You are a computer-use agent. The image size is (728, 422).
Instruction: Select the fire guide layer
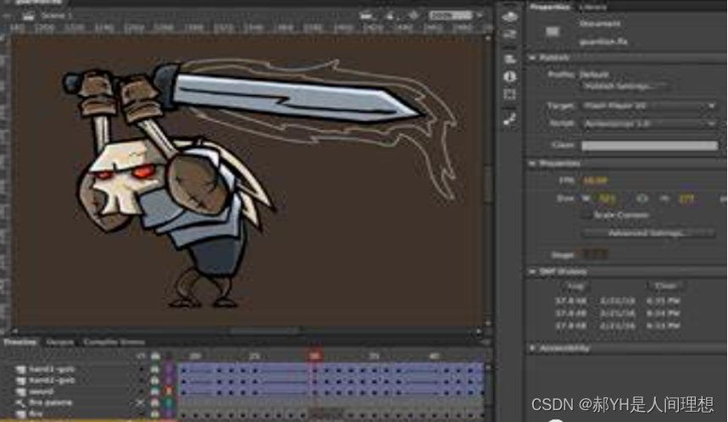click(50, 403)
